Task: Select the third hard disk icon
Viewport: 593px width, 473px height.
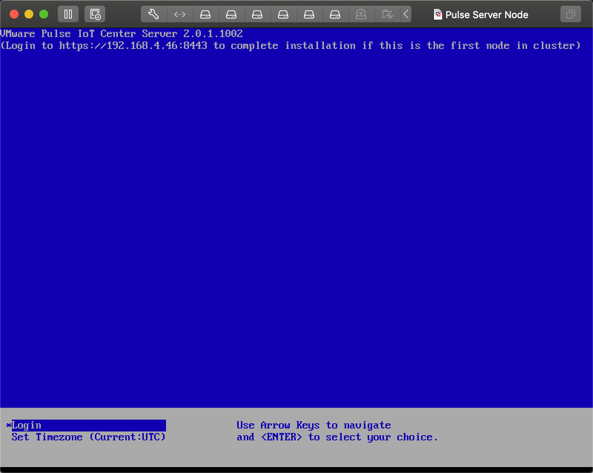Action: 257,14
